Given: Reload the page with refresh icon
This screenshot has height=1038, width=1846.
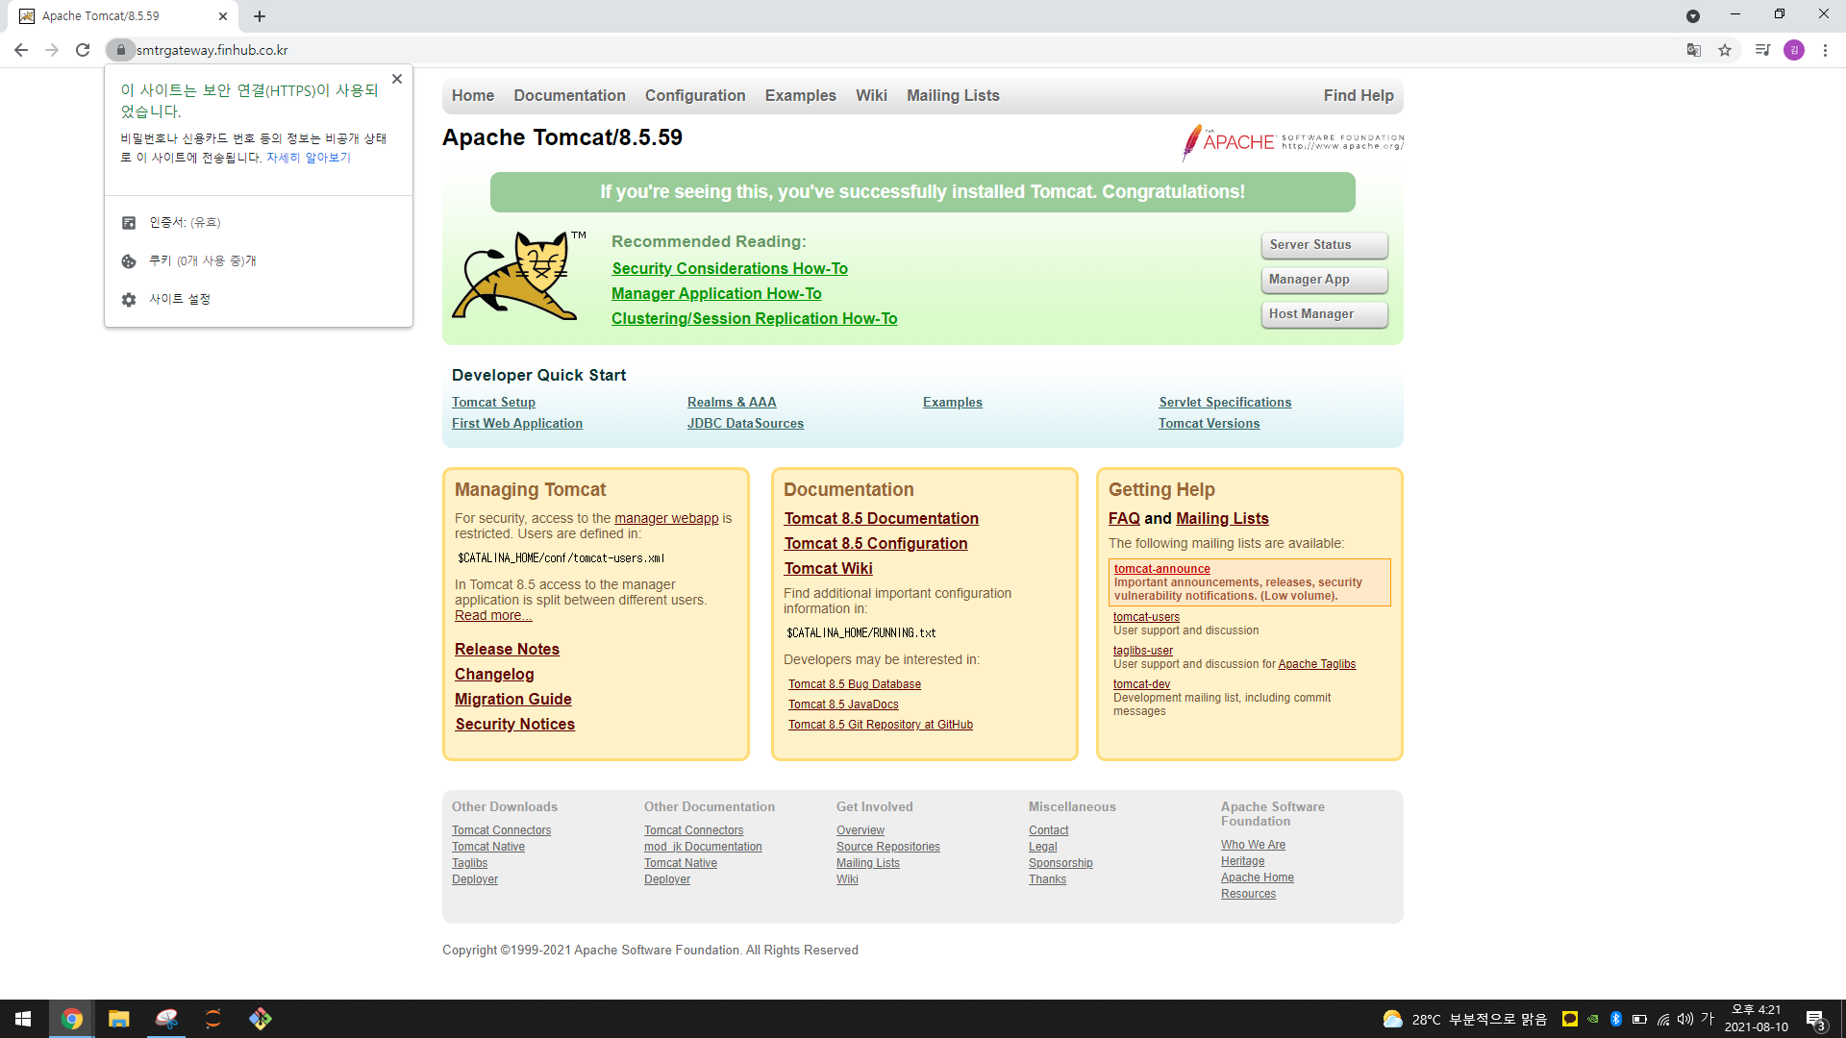Looking at the screenshot, I should tap(83, 50).
